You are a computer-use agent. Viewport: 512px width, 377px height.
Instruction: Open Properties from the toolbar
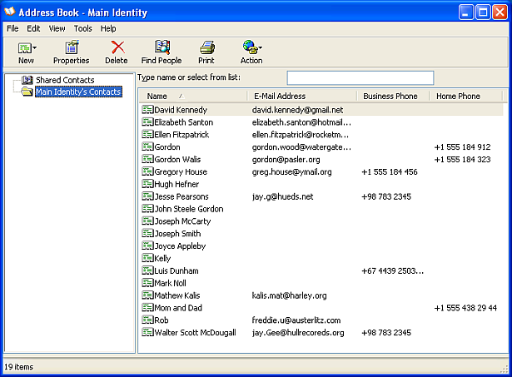pos(71,47)
